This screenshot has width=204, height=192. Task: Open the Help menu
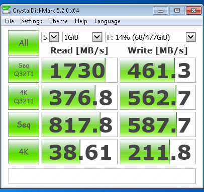coord(81,21)
